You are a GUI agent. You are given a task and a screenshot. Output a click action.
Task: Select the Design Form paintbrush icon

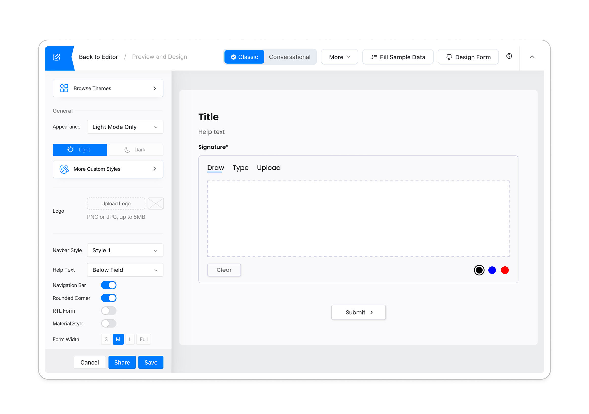point(449,57)
